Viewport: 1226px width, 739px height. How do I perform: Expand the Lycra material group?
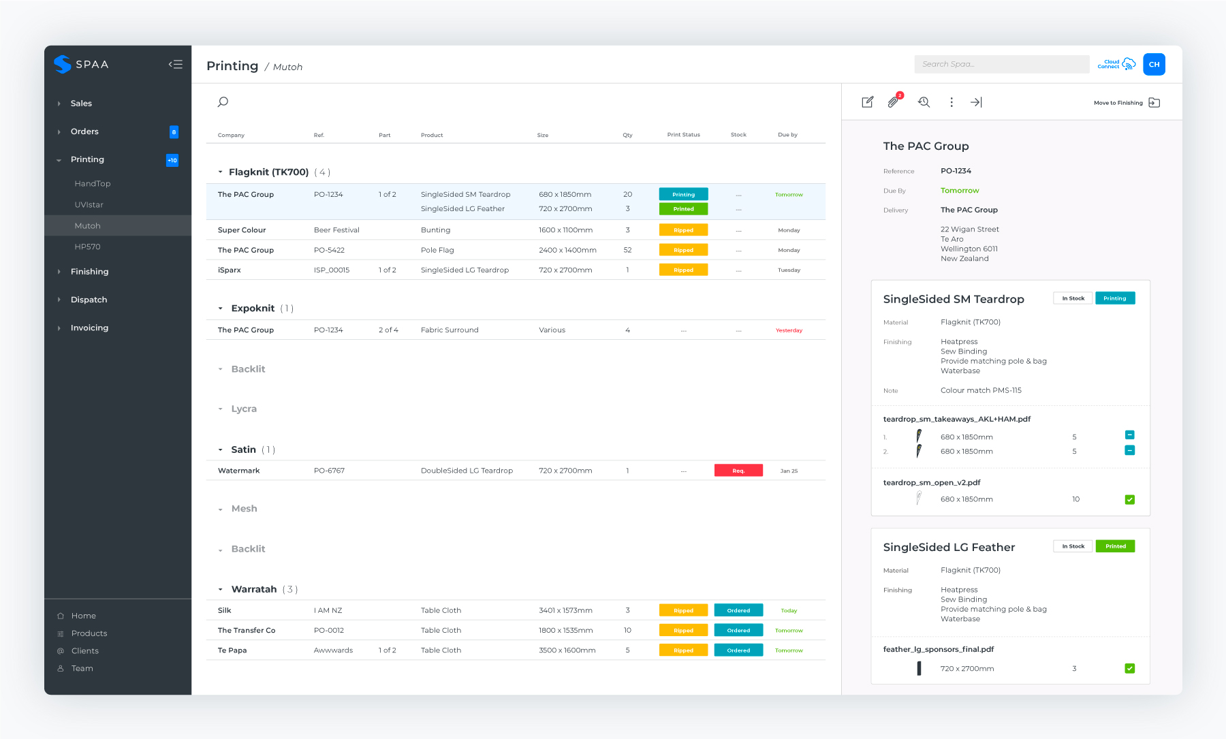220,409
